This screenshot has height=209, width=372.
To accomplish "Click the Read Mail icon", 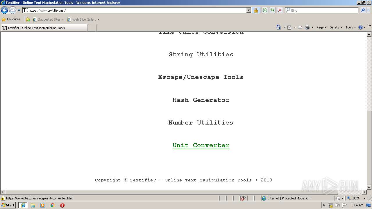I will (x=300, y=27).
